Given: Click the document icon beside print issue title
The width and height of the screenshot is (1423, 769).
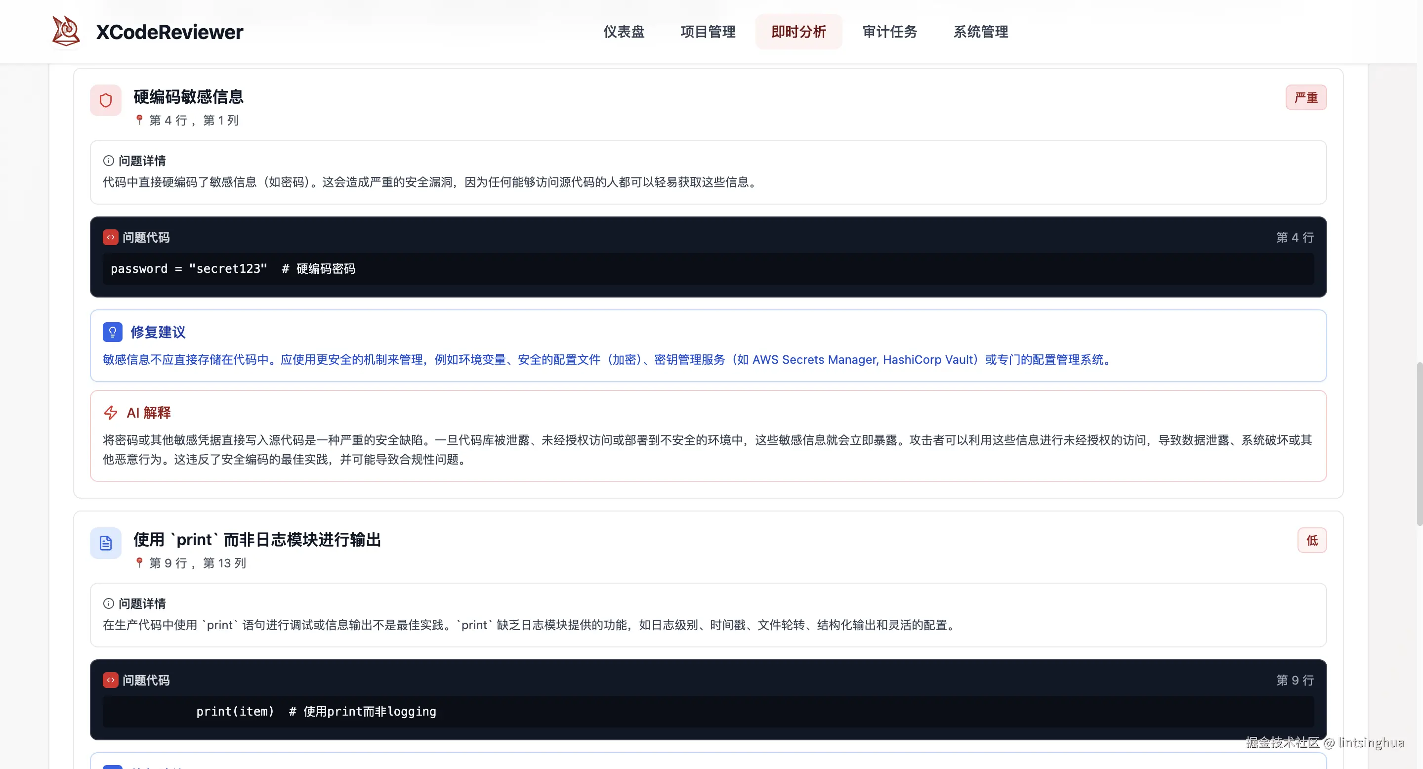Looking at the screenshot, I should pyautogui.click(x=105, y=543).
